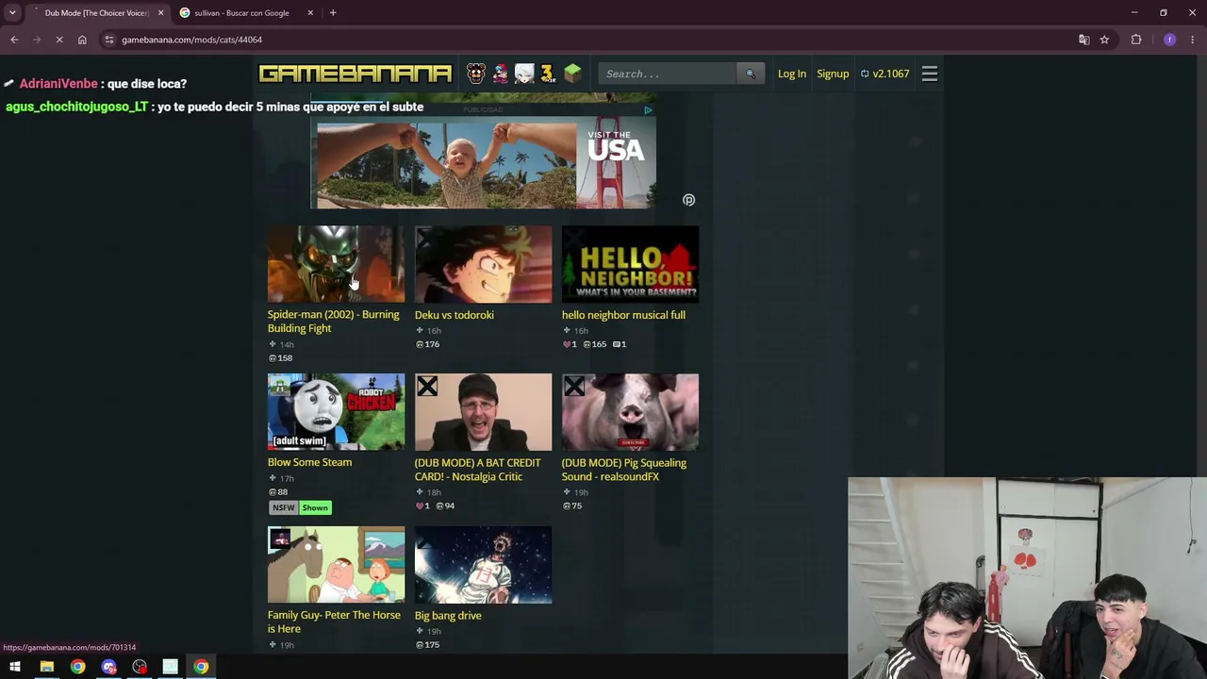This screenshot has height=679, width=1207.
Task: Open the GameBanana hamburger menu
Action: pos(929,74)
